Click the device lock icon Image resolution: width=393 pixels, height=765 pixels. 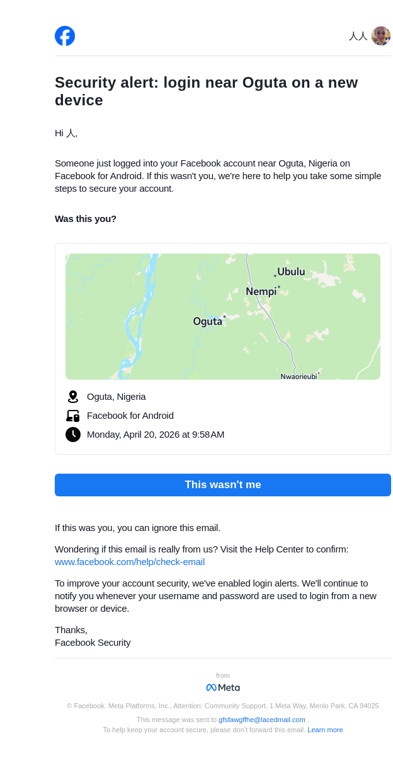[73, 416]
